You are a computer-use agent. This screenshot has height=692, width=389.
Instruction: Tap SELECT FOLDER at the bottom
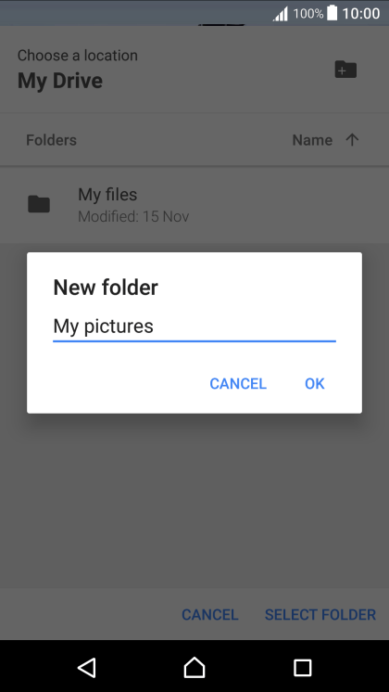(320, 614)
